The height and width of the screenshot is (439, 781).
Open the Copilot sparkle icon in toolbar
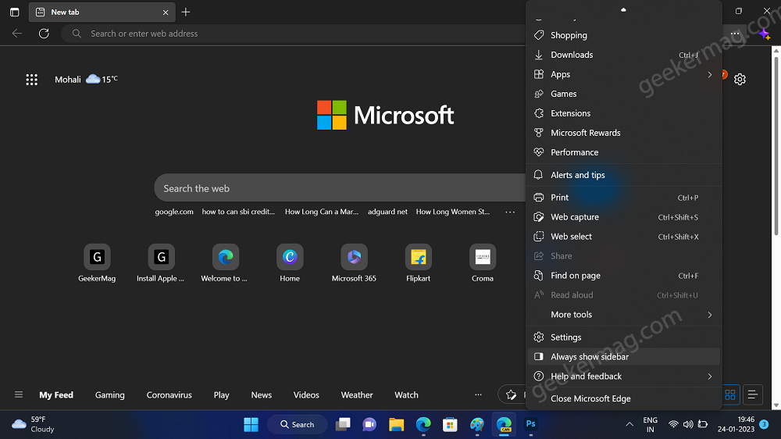[x=765, y=34]
